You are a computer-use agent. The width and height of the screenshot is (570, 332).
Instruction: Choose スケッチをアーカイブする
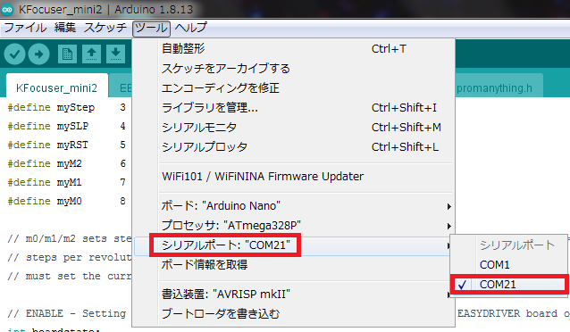click(294, 69)
